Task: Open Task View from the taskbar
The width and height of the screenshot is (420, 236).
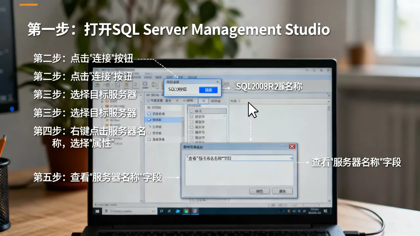Action: tap(162, 211)
